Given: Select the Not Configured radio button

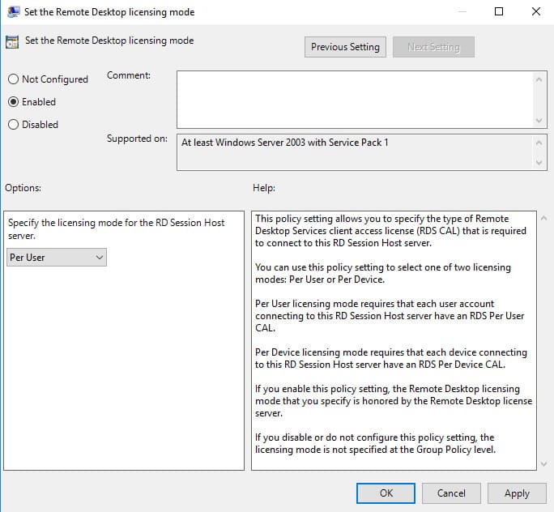Looking at the screenshot, I should point(13,79).
